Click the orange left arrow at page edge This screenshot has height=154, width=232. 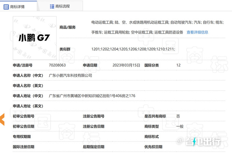[x=2, y=119]
